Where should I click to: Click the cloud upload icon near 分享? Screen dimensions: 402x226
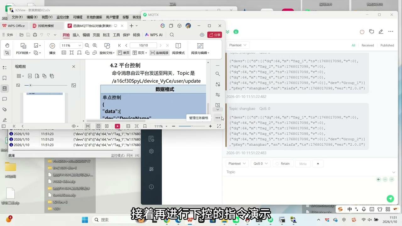point(202,35)
